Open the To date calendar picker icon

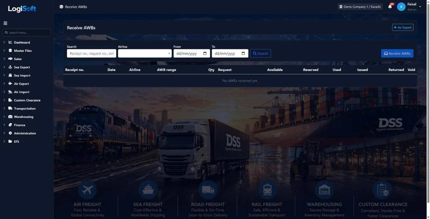(x=243, y=53)
